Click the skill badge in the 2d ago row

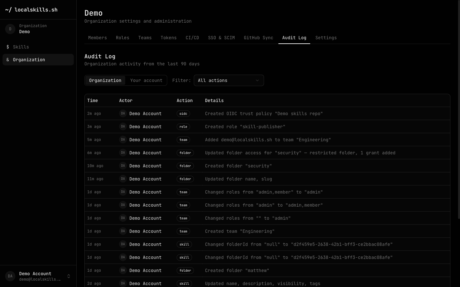tap(184, 283)
